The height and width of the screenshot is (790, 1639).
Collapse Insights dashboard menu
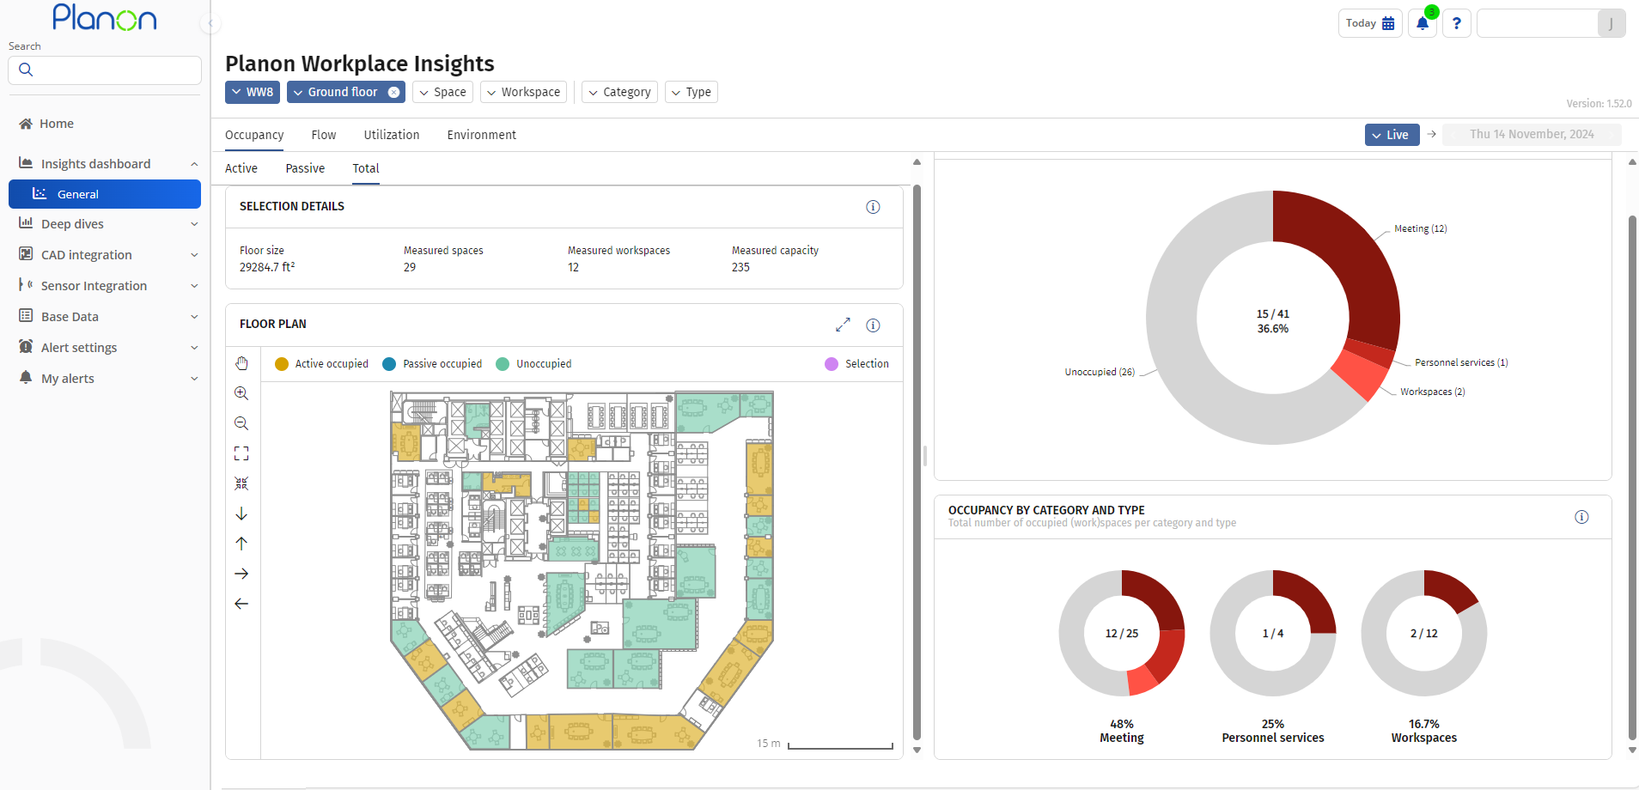[194, 164]
